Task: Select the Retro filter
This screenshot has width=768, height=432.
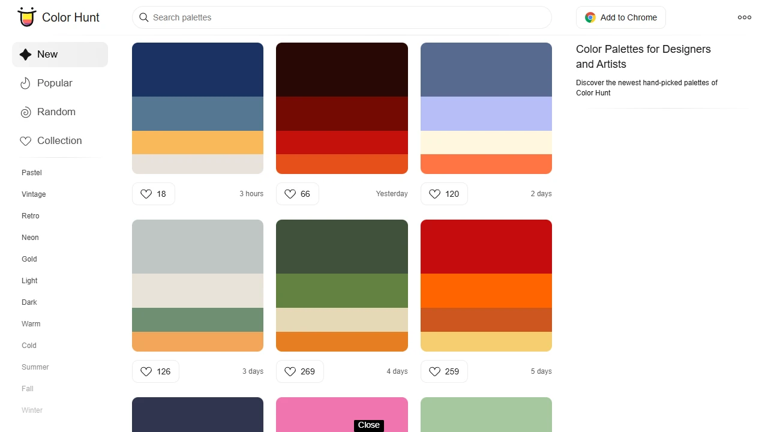Action: tap(30, 216)
